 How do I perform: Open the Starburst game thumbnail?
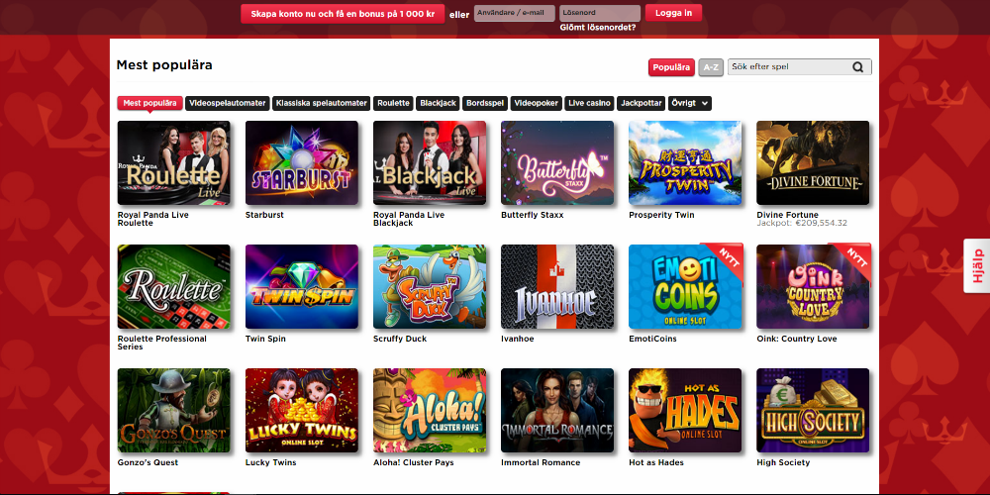point(302,163)
